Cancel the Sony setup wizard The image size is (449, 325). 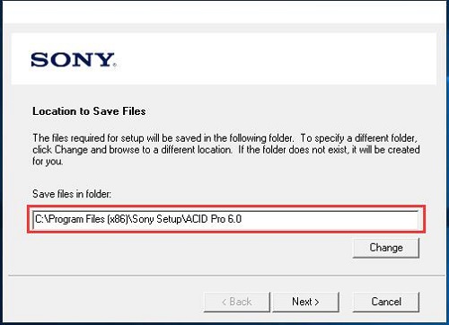pyautogui.click(x=386, y=302)
